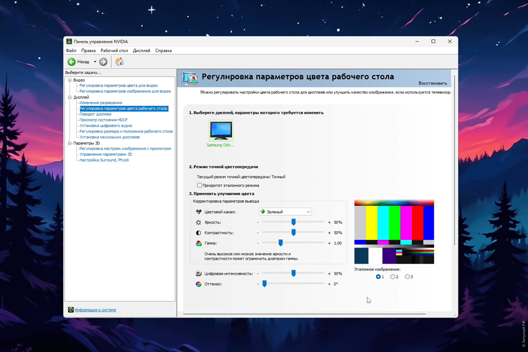Click the Контрастность slider handle
Image resolution: width=528 pixels, height=352 pixels.
click(x=293, y=232)
